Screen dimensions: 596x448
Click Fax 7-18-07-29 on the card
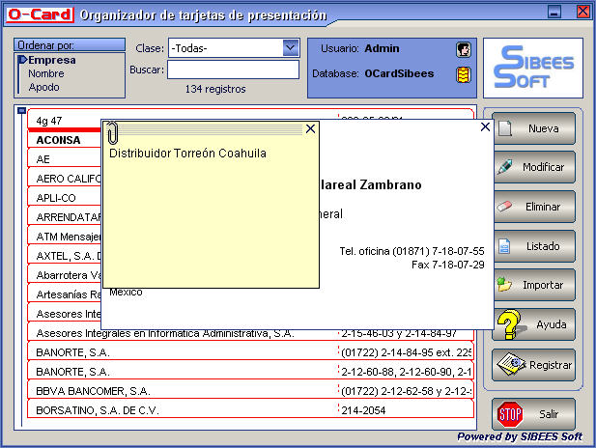[x=448, y=265]
